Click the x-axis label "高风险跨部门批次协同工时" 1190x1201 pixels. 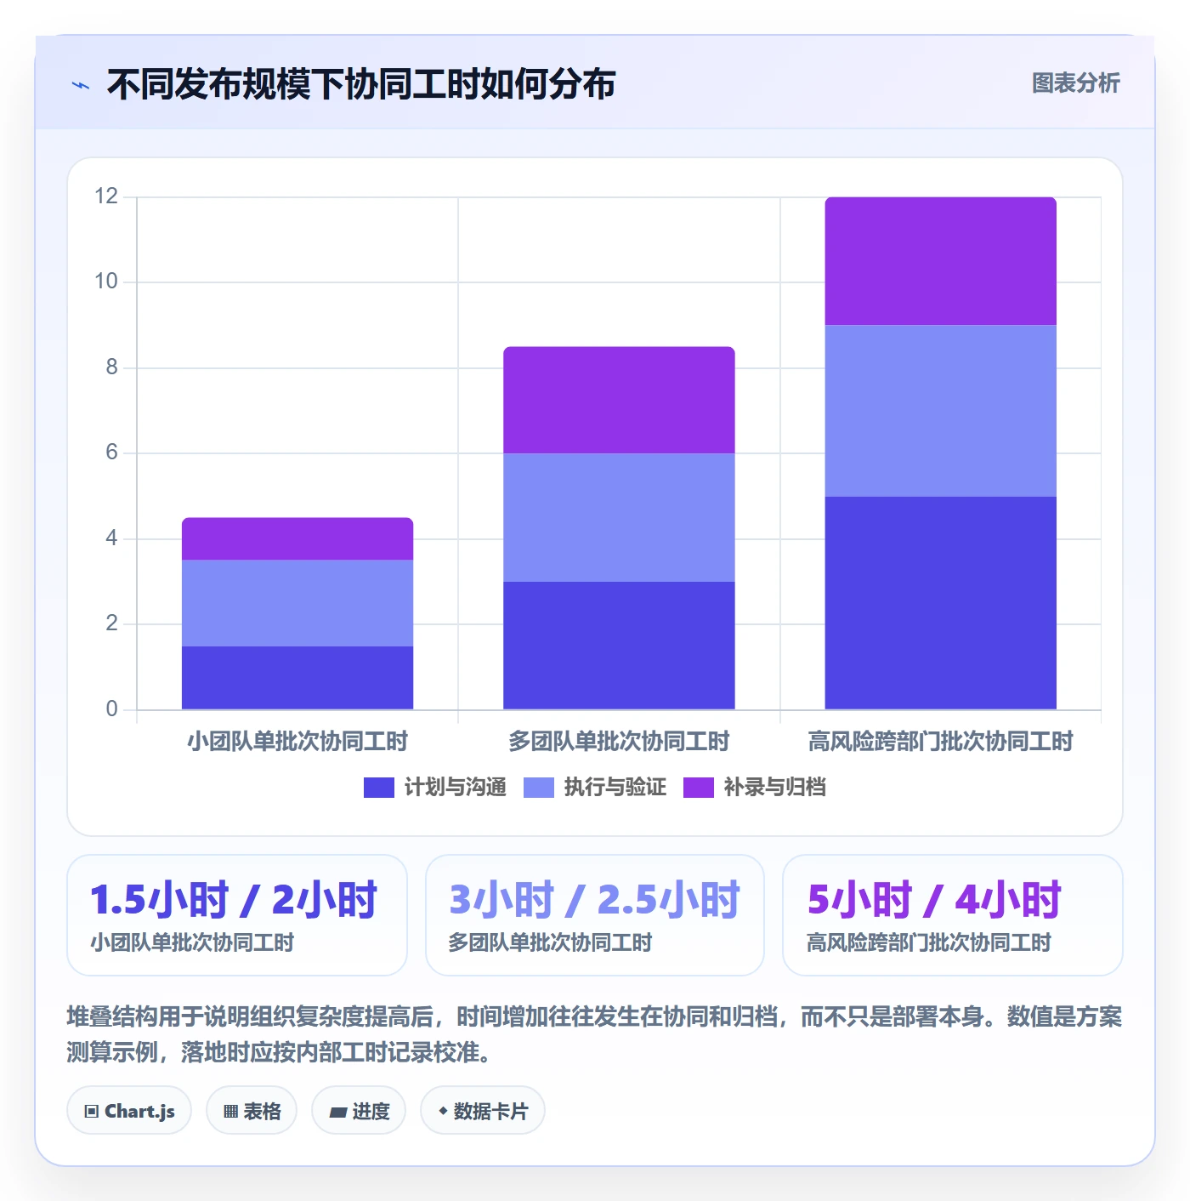[940, 742]
